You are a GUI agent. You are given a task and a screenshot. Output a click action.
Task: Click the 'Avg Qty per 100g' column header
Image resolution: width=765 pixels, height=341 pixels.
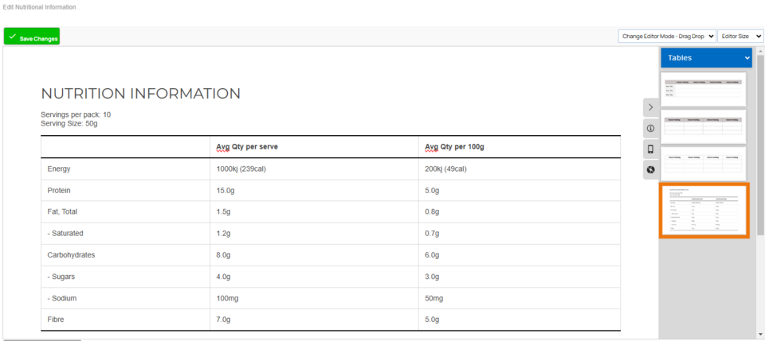(454, 147)
